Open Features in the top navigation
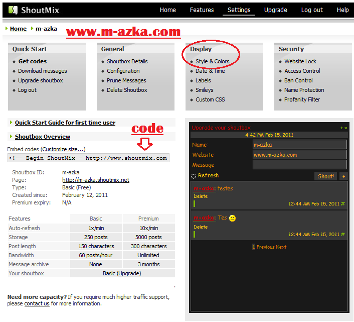354x322 pixels. click(202, 10)
